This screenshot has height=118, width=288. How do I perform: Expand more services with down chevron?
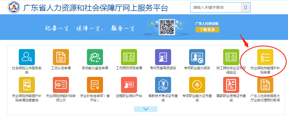(x=146, y=109)
